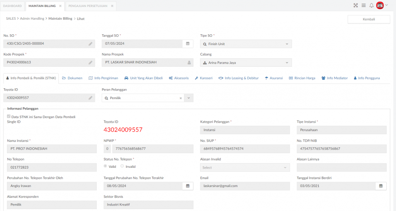This screenshot has width=396, height=211.
Task: Close the Pengajuan Persetujuan tab with x
Action: pyautogui.click(x=112, y=6)
